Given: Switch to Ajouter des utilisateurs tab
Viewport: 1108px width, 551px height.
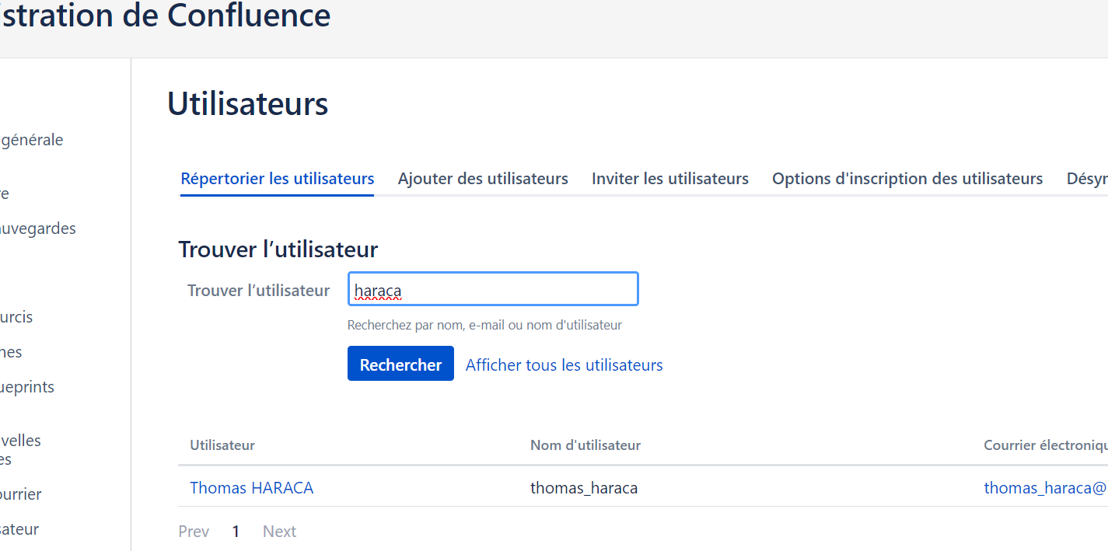Looking at the screenshot, I should (483, 179).
